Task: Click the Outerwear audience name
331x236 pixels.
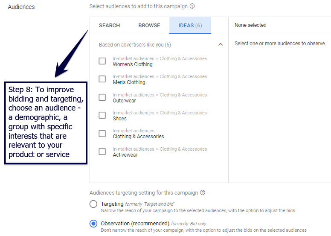Action: coord(124,101)
